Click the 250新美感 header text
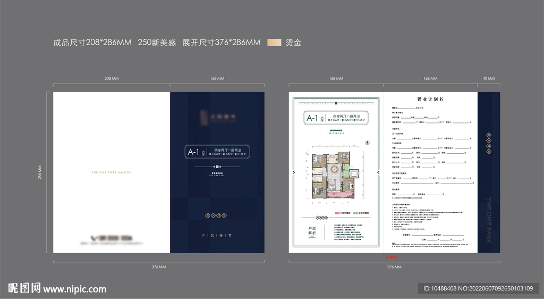544x299 pixels. (157, 43)
